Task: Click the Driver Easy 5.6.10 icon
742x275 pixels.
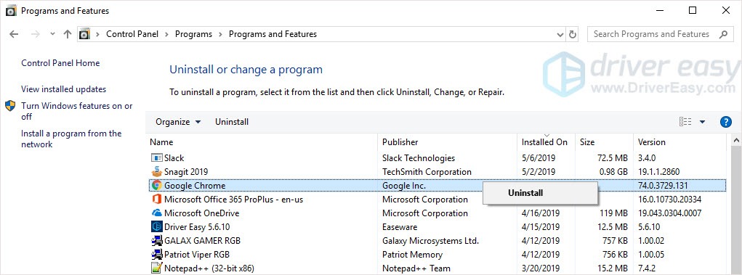Action: [157, 227]
